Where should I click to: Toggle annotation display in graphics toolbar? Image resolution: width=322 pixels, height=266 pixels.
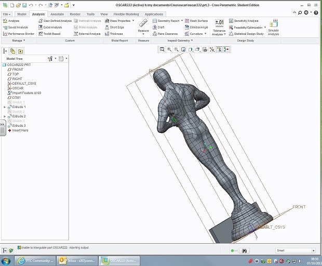tap(219, 49)
